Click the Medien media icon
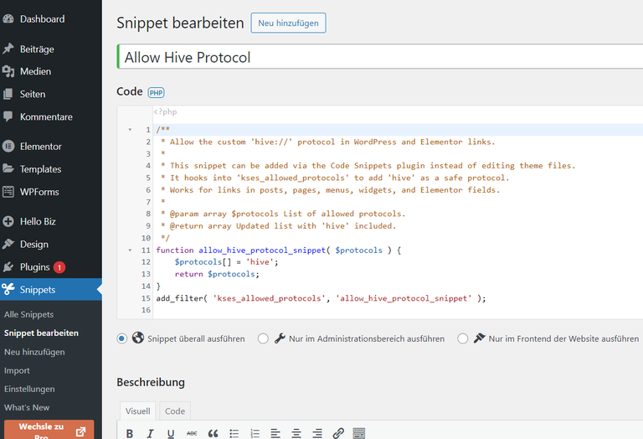Screen dimensions: 643x439 coord(8,71)
